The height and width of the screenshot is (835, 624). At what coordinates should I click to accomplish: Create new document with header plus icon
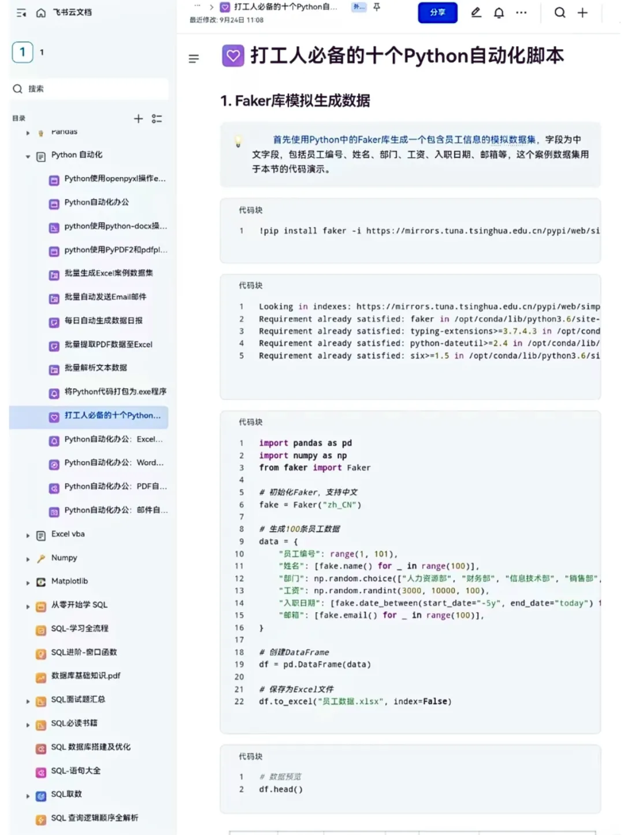click(x=582, y=12)
